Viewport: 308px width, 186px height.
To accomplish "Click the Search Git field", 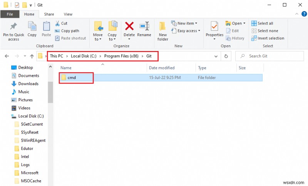I will pos(269,56).
